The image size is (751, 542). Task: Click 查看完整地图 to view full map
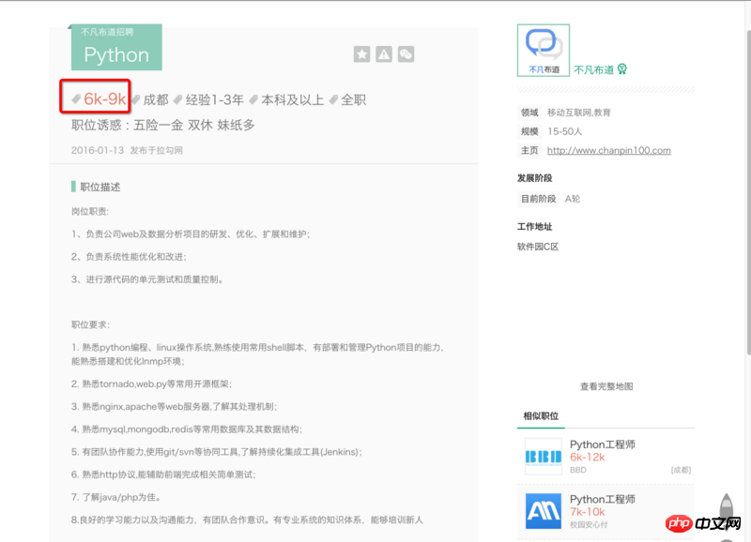606,386
